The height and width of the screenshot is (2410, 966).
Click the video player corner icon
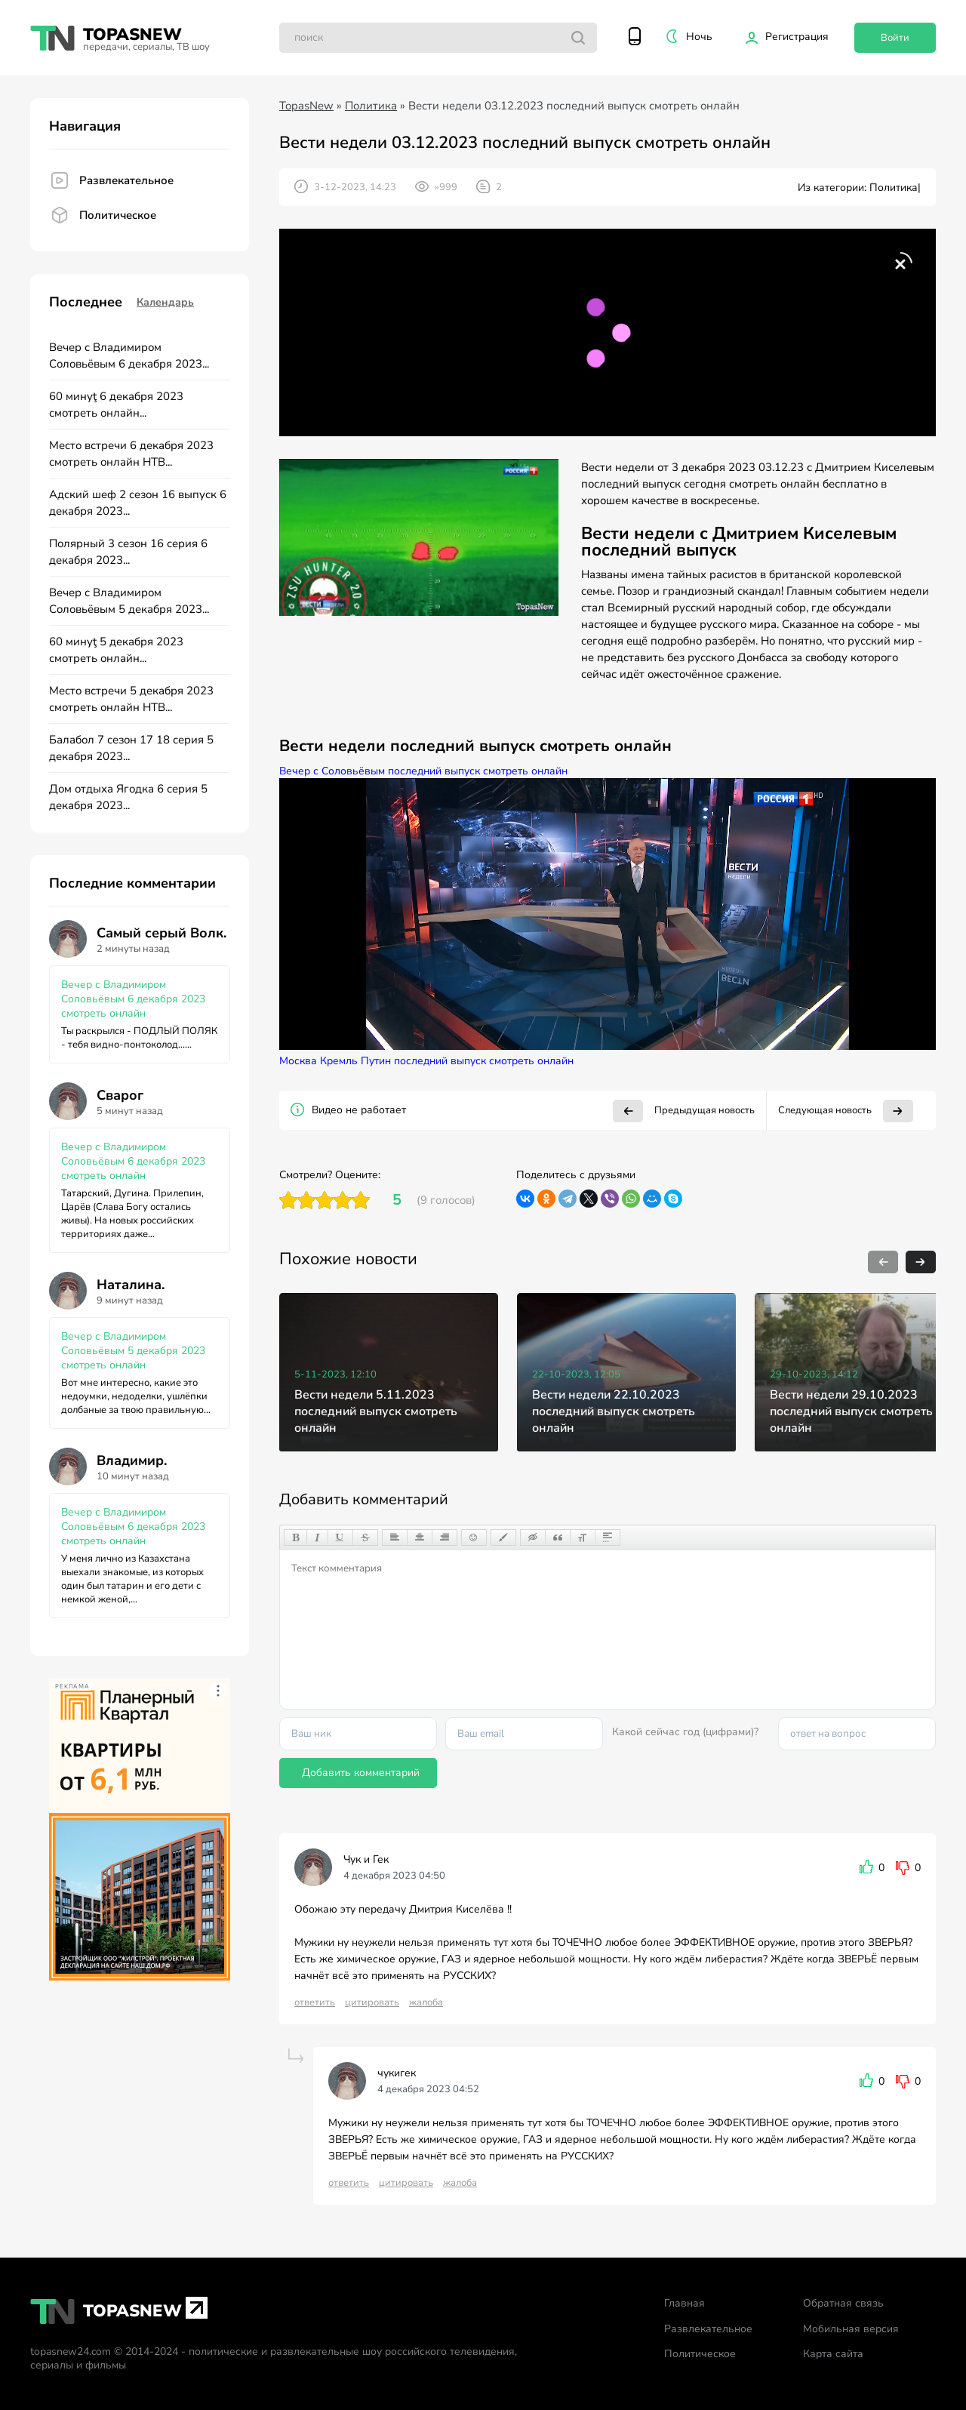click(902, 262)
